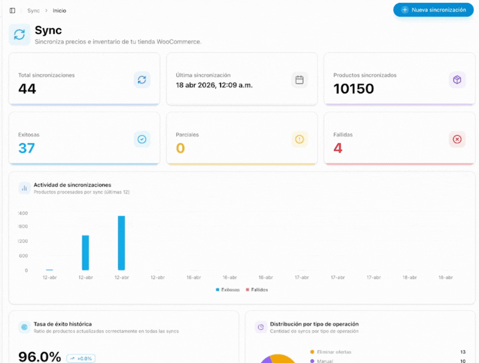Click the bar chart icon beside Actividad de sincronizaciones

click(x=24, y=188)
